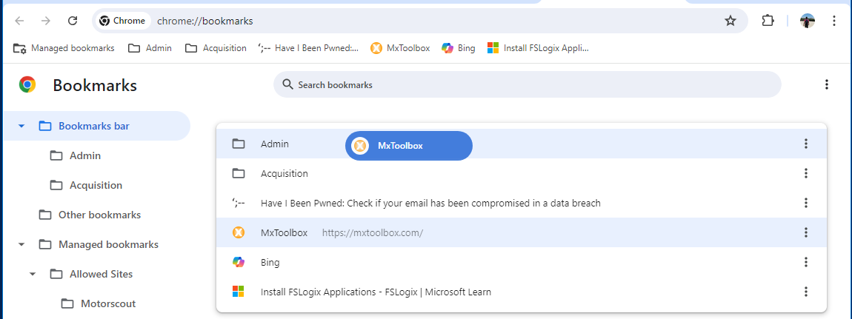The height and width of the screenshot is (319, 852).
Task: Open Chrome's three-dot menu in toolbar
Action: [834, 21]
